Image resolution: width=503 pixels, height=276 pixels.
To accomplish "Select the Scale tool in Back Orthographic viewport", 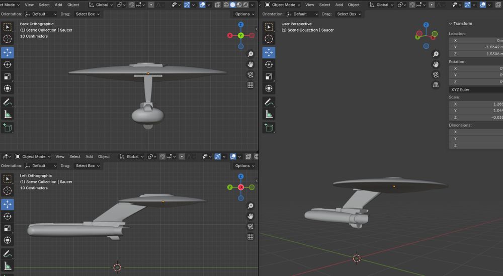I will pyautogui.click(x=8, y=76).
